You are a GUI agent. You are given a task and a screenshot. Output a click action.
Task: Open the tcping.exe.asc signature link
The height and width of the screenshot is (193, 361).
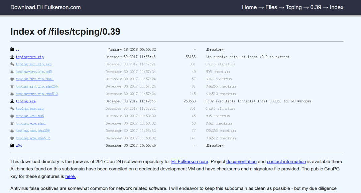click(30, 109)
